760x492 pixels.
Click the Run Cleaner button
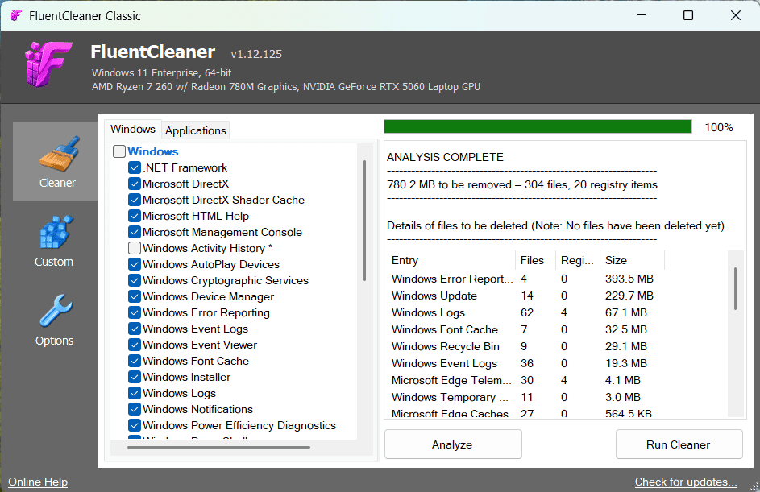(x=679, y=444)
